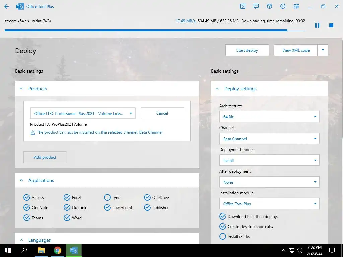343x257 pixels.
Task: Open the Architecture dropdown
Action: coord(269,117)
